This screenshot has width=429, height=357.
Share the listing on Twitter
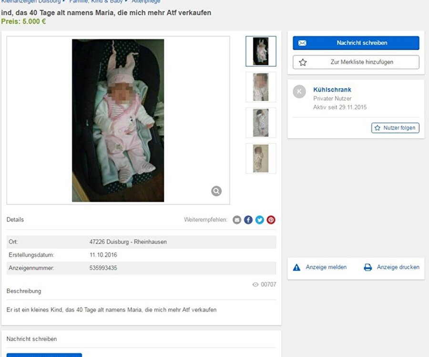260,220
